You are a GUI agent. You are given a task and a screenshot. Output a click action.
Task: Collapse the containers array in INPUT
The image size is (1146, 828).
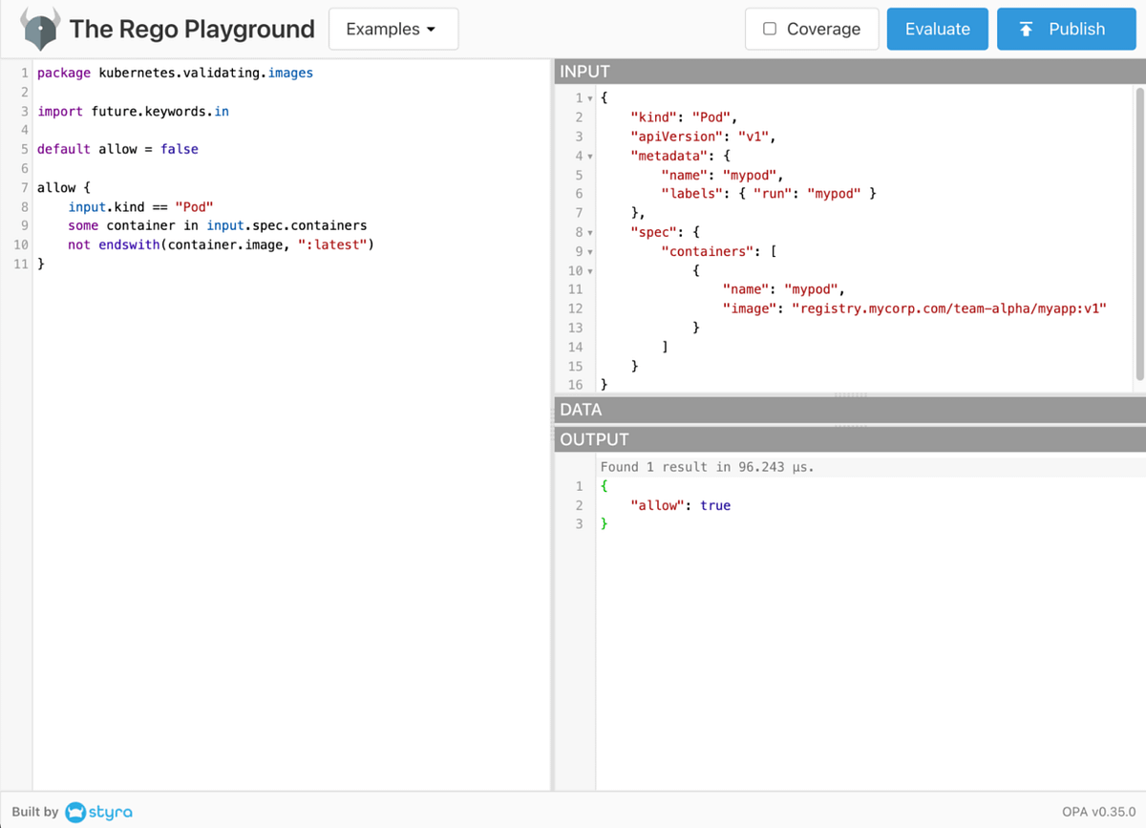tap(590, 250)
